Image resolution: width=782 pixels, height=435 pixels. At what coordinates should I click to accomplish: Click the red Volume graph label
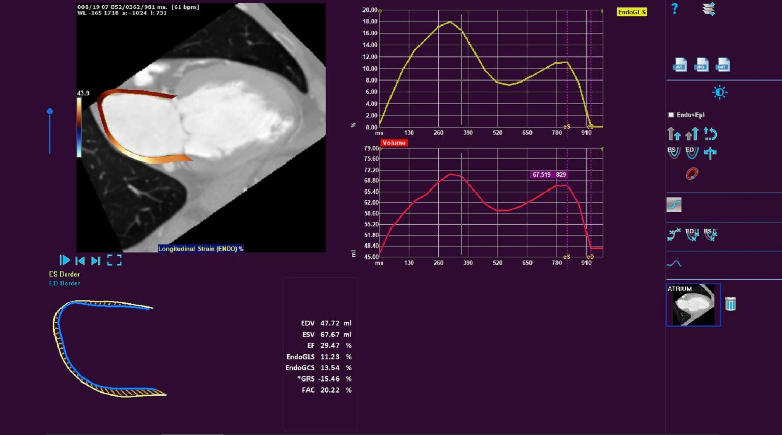(x=394, y=143)
